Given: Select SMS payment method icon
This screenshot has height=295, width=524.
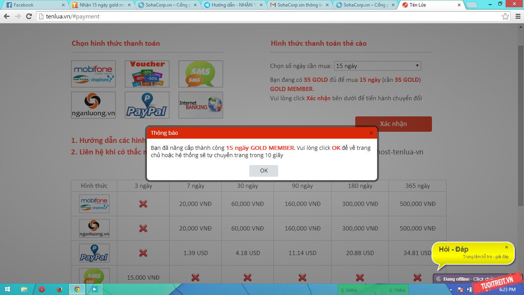Looking at the screenshot, I should pyautogui.click(x=201, y=74).
